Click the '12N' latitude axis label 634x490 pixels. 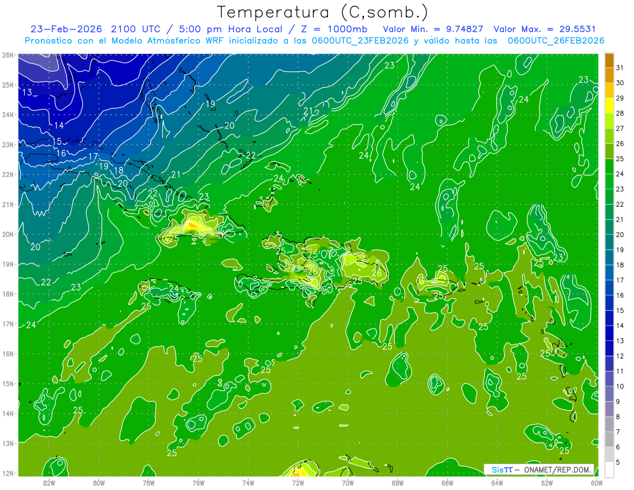point(7,473)
